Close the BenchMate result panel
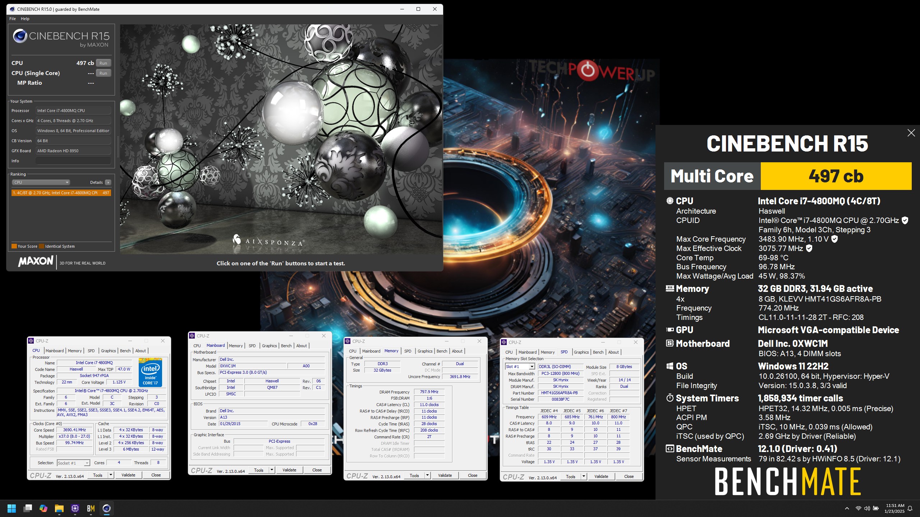The height and width of the screenshot is (517, 920). [911, 133]
